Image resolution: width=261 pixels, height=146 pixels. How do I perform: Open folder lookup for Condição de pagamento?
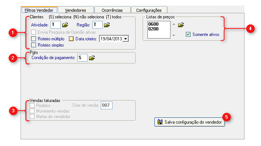point(92,58)
